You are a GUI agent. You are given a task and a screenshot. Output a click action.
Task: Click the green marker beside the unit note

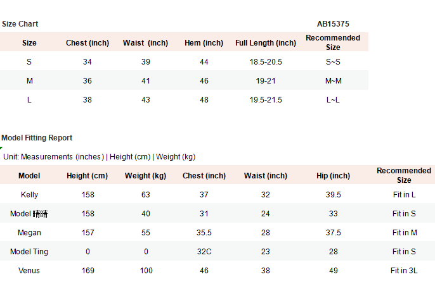click(1, 148)
